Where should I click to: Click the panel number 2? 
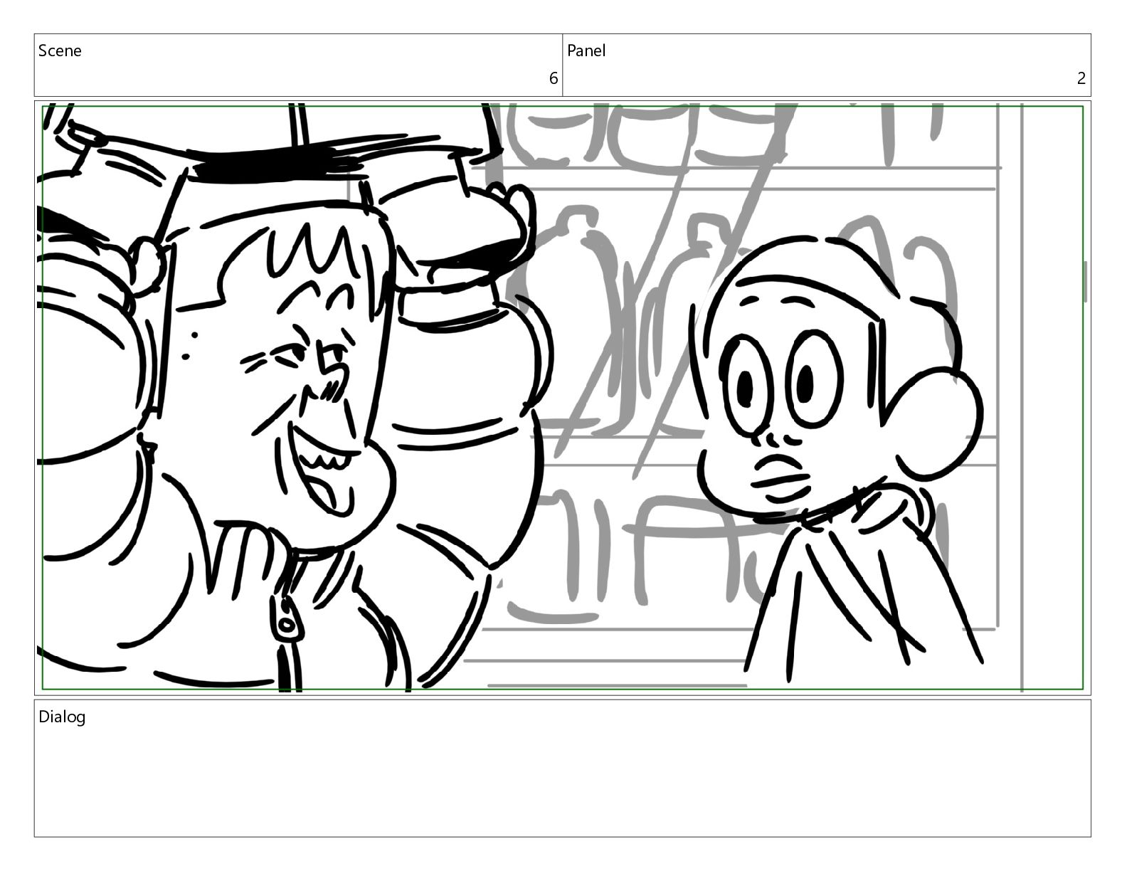pyautogui.click(x=1081, y=78)
